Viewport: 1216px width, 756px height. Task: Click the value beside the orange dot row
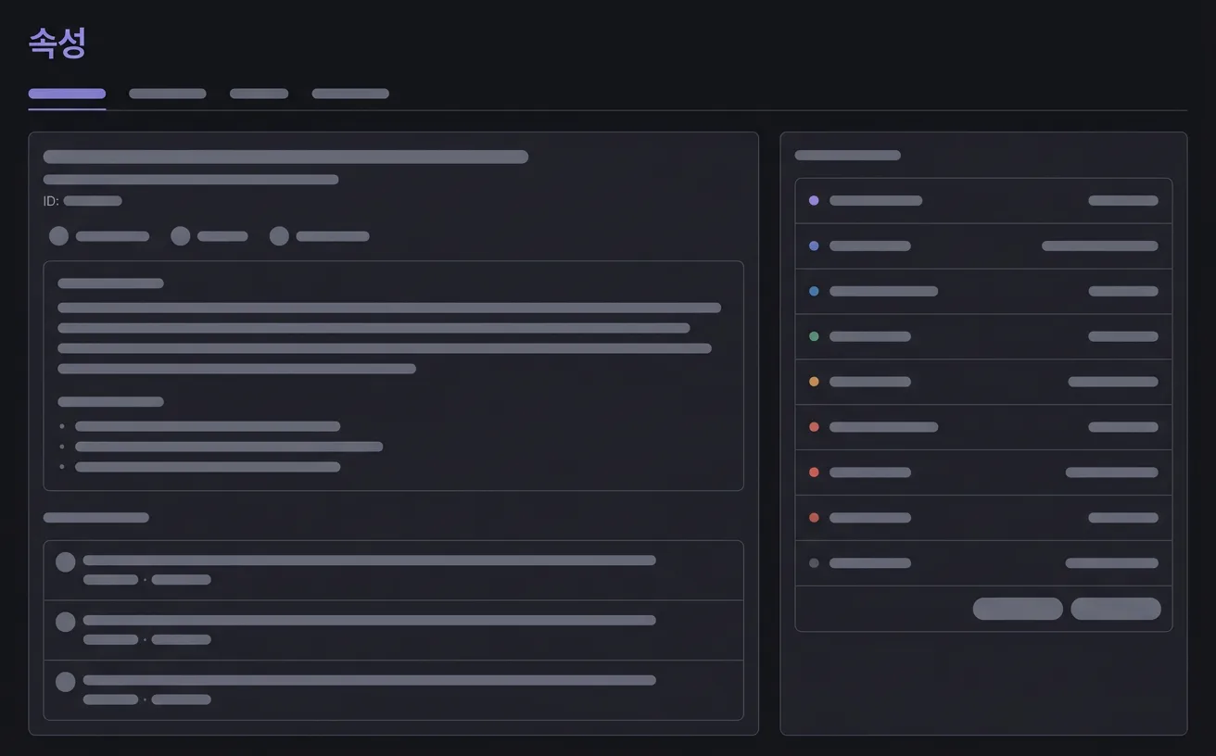1113,382
